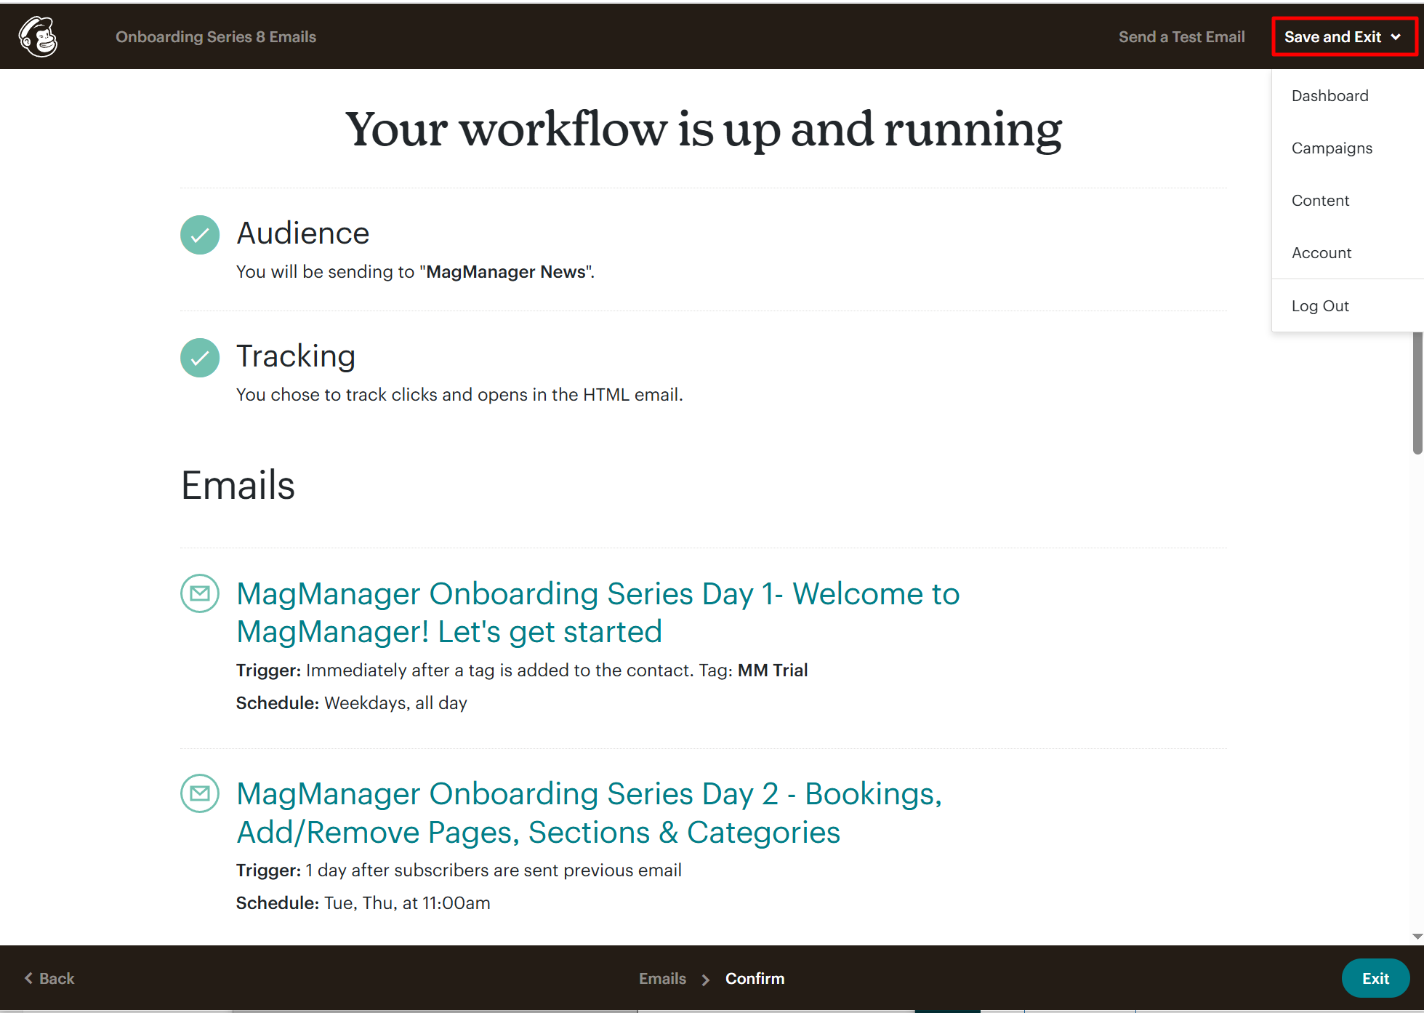Screen dimensions: 1424x1013
Task: Click "1 day after subscribers are sent previous email" trigger
Action: coord(494,870)
